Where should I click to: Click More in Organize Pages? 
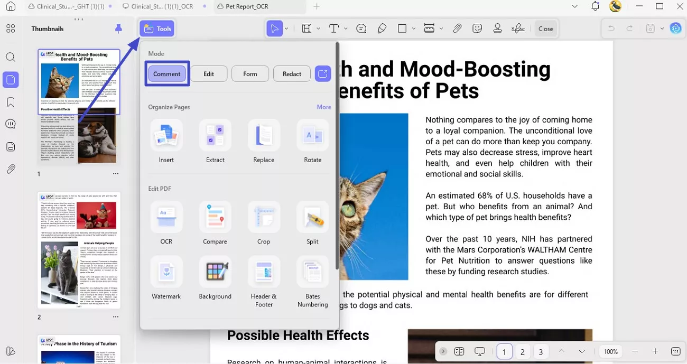(324, 107)
